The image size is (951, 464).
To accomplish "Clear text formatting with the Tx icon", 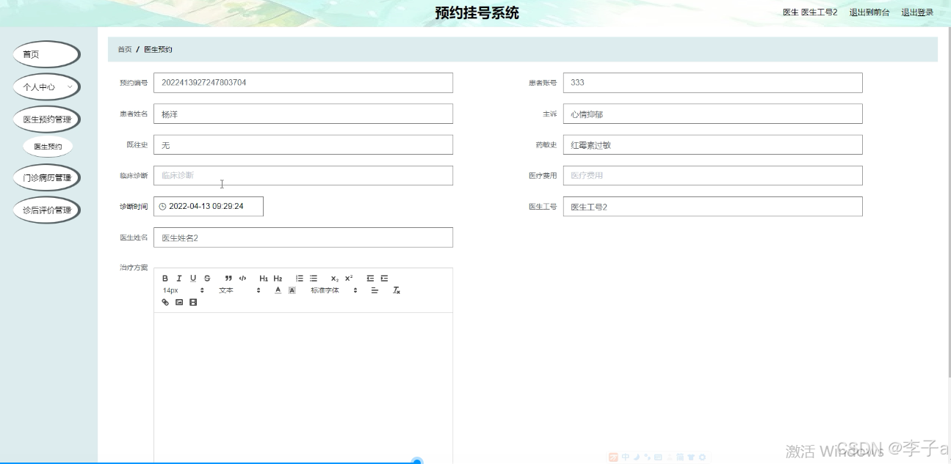I will [397, 290].
